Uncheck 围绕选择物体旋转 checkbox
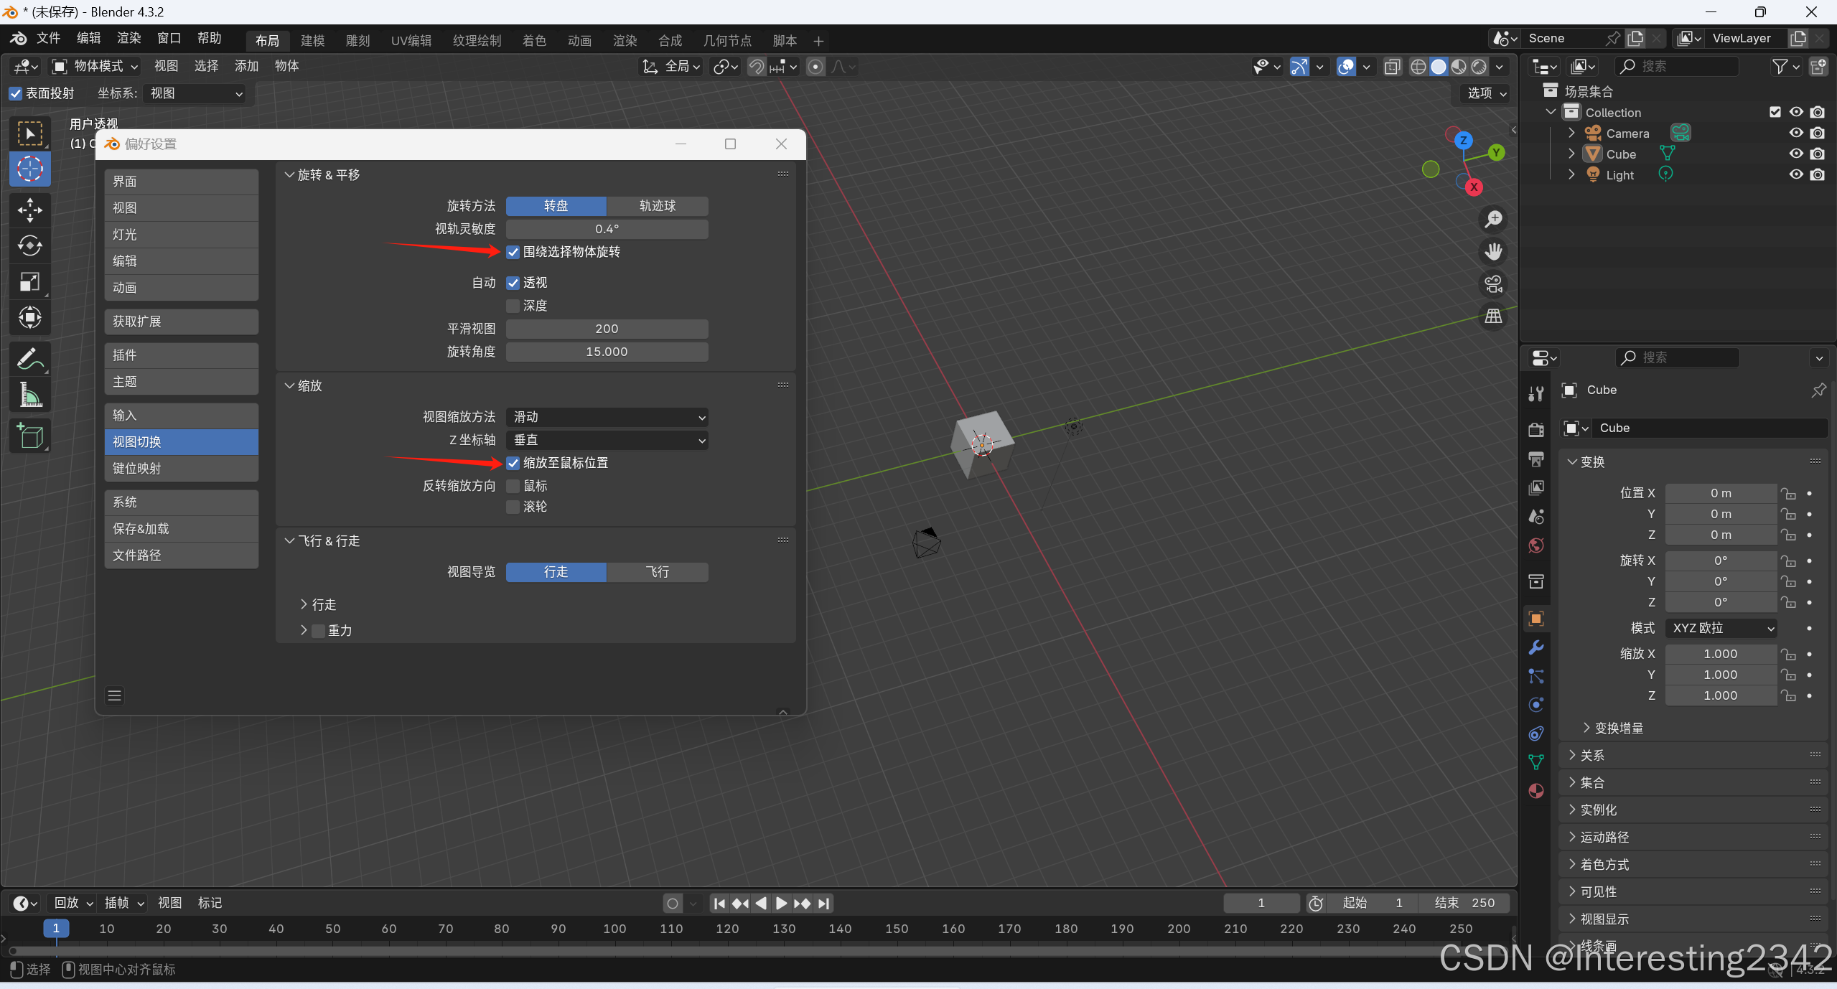This screenshot has height=989, width=1837. click(x=513, y=252)
